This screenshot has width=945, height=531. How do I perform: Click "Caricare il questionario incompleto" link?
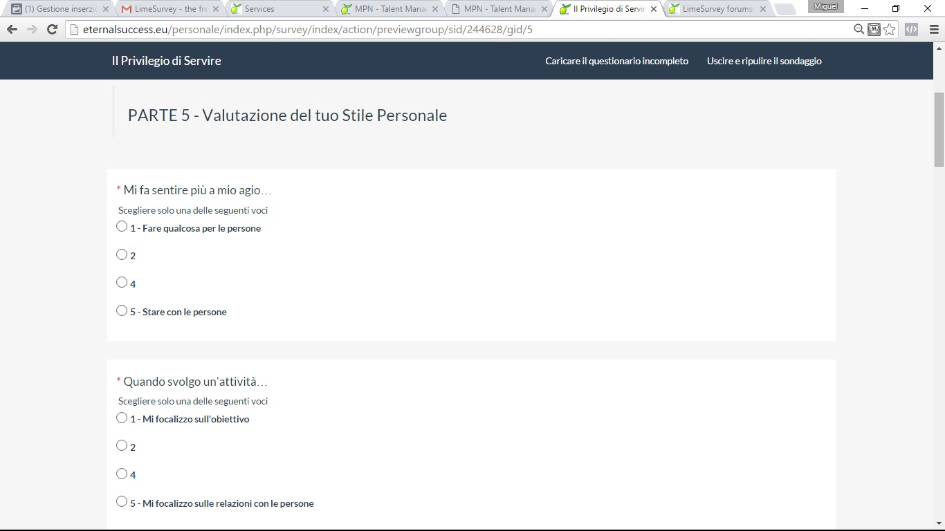coord(616,61)
